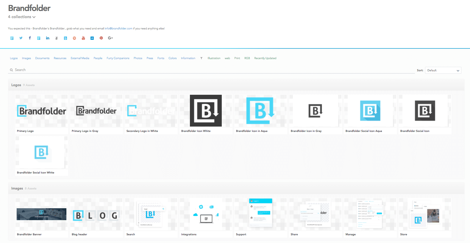Click the info@brandfolder.com email link
470x243 pixels.
118,29
